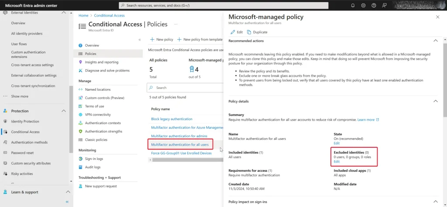This screenshot has height=207, width=447.
Task: Collapse the Protection section chevron
Action: [64, 111]
